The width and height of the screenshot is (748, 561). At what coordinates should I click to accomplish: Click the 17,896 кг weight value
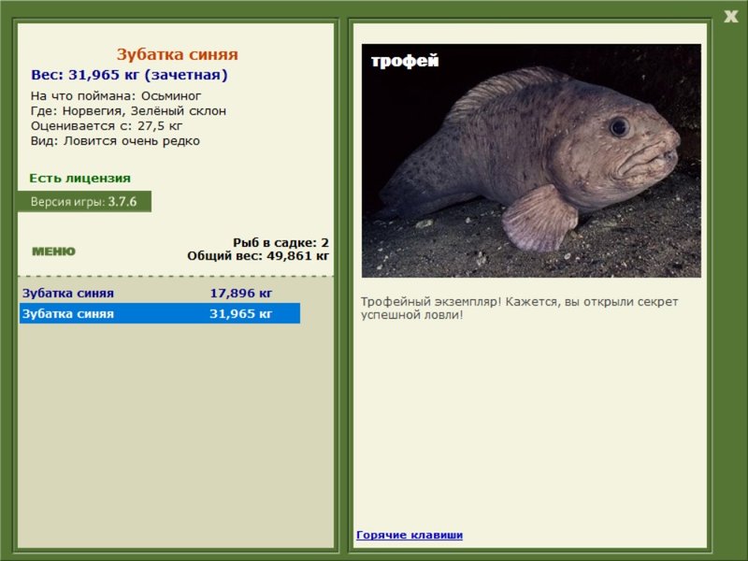click(241, 293)
